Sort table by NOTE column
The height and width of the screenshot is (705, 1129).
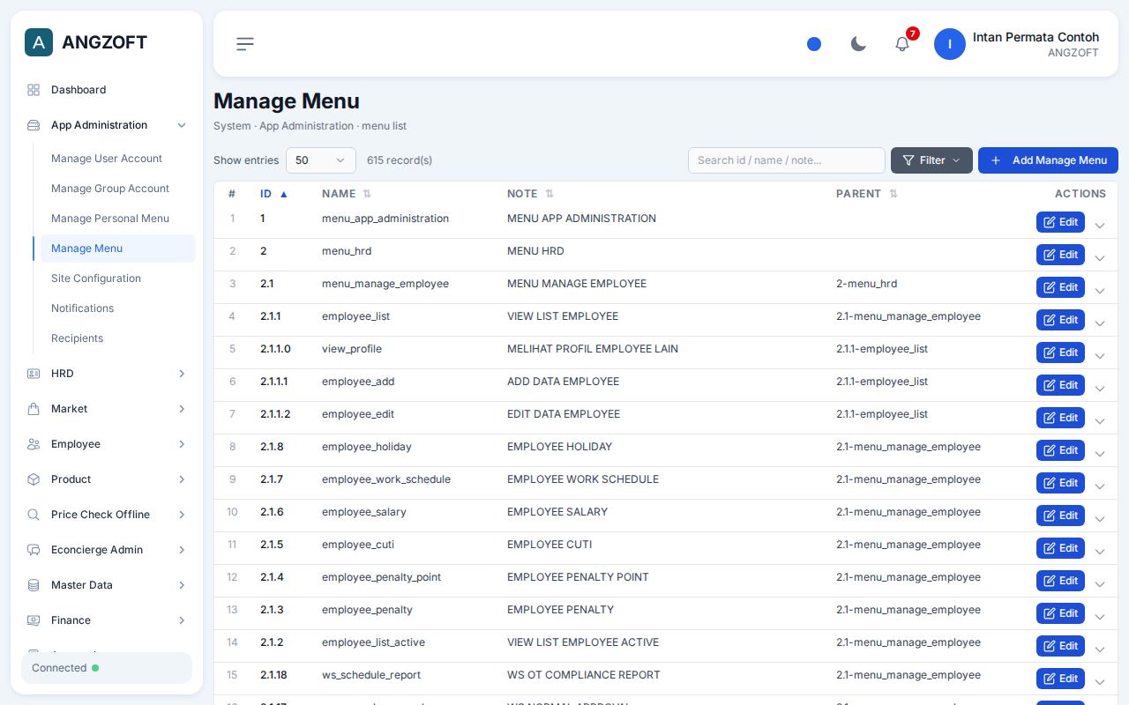point(530,194)
